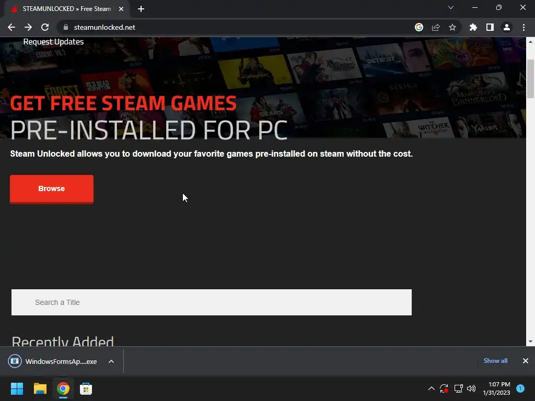
Task: Open the Chrome profile avatar menu
Action: [x=507, y=27]
